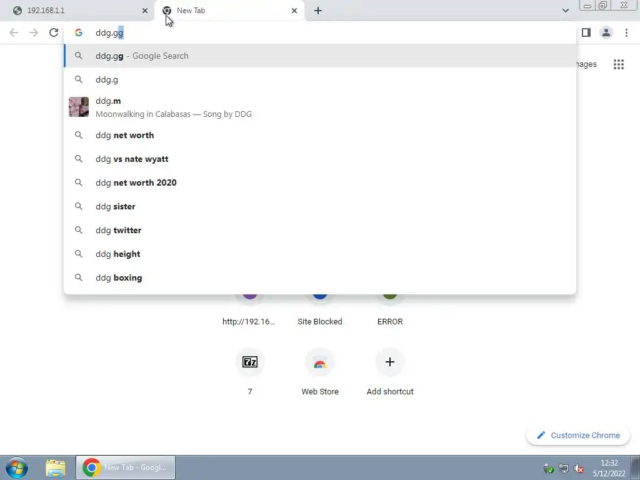The width and height of the screenshot is (640, 480).
Task: Open the Windows Start orb
Action: coord(17,467)
